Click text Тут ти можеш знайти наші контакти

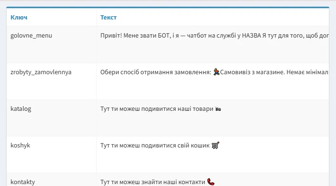point(153,182)
